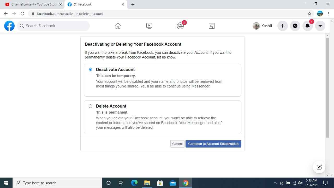
Task: Click the browser forward arrow
Action: pyautogui.click(x=14, y=14)
